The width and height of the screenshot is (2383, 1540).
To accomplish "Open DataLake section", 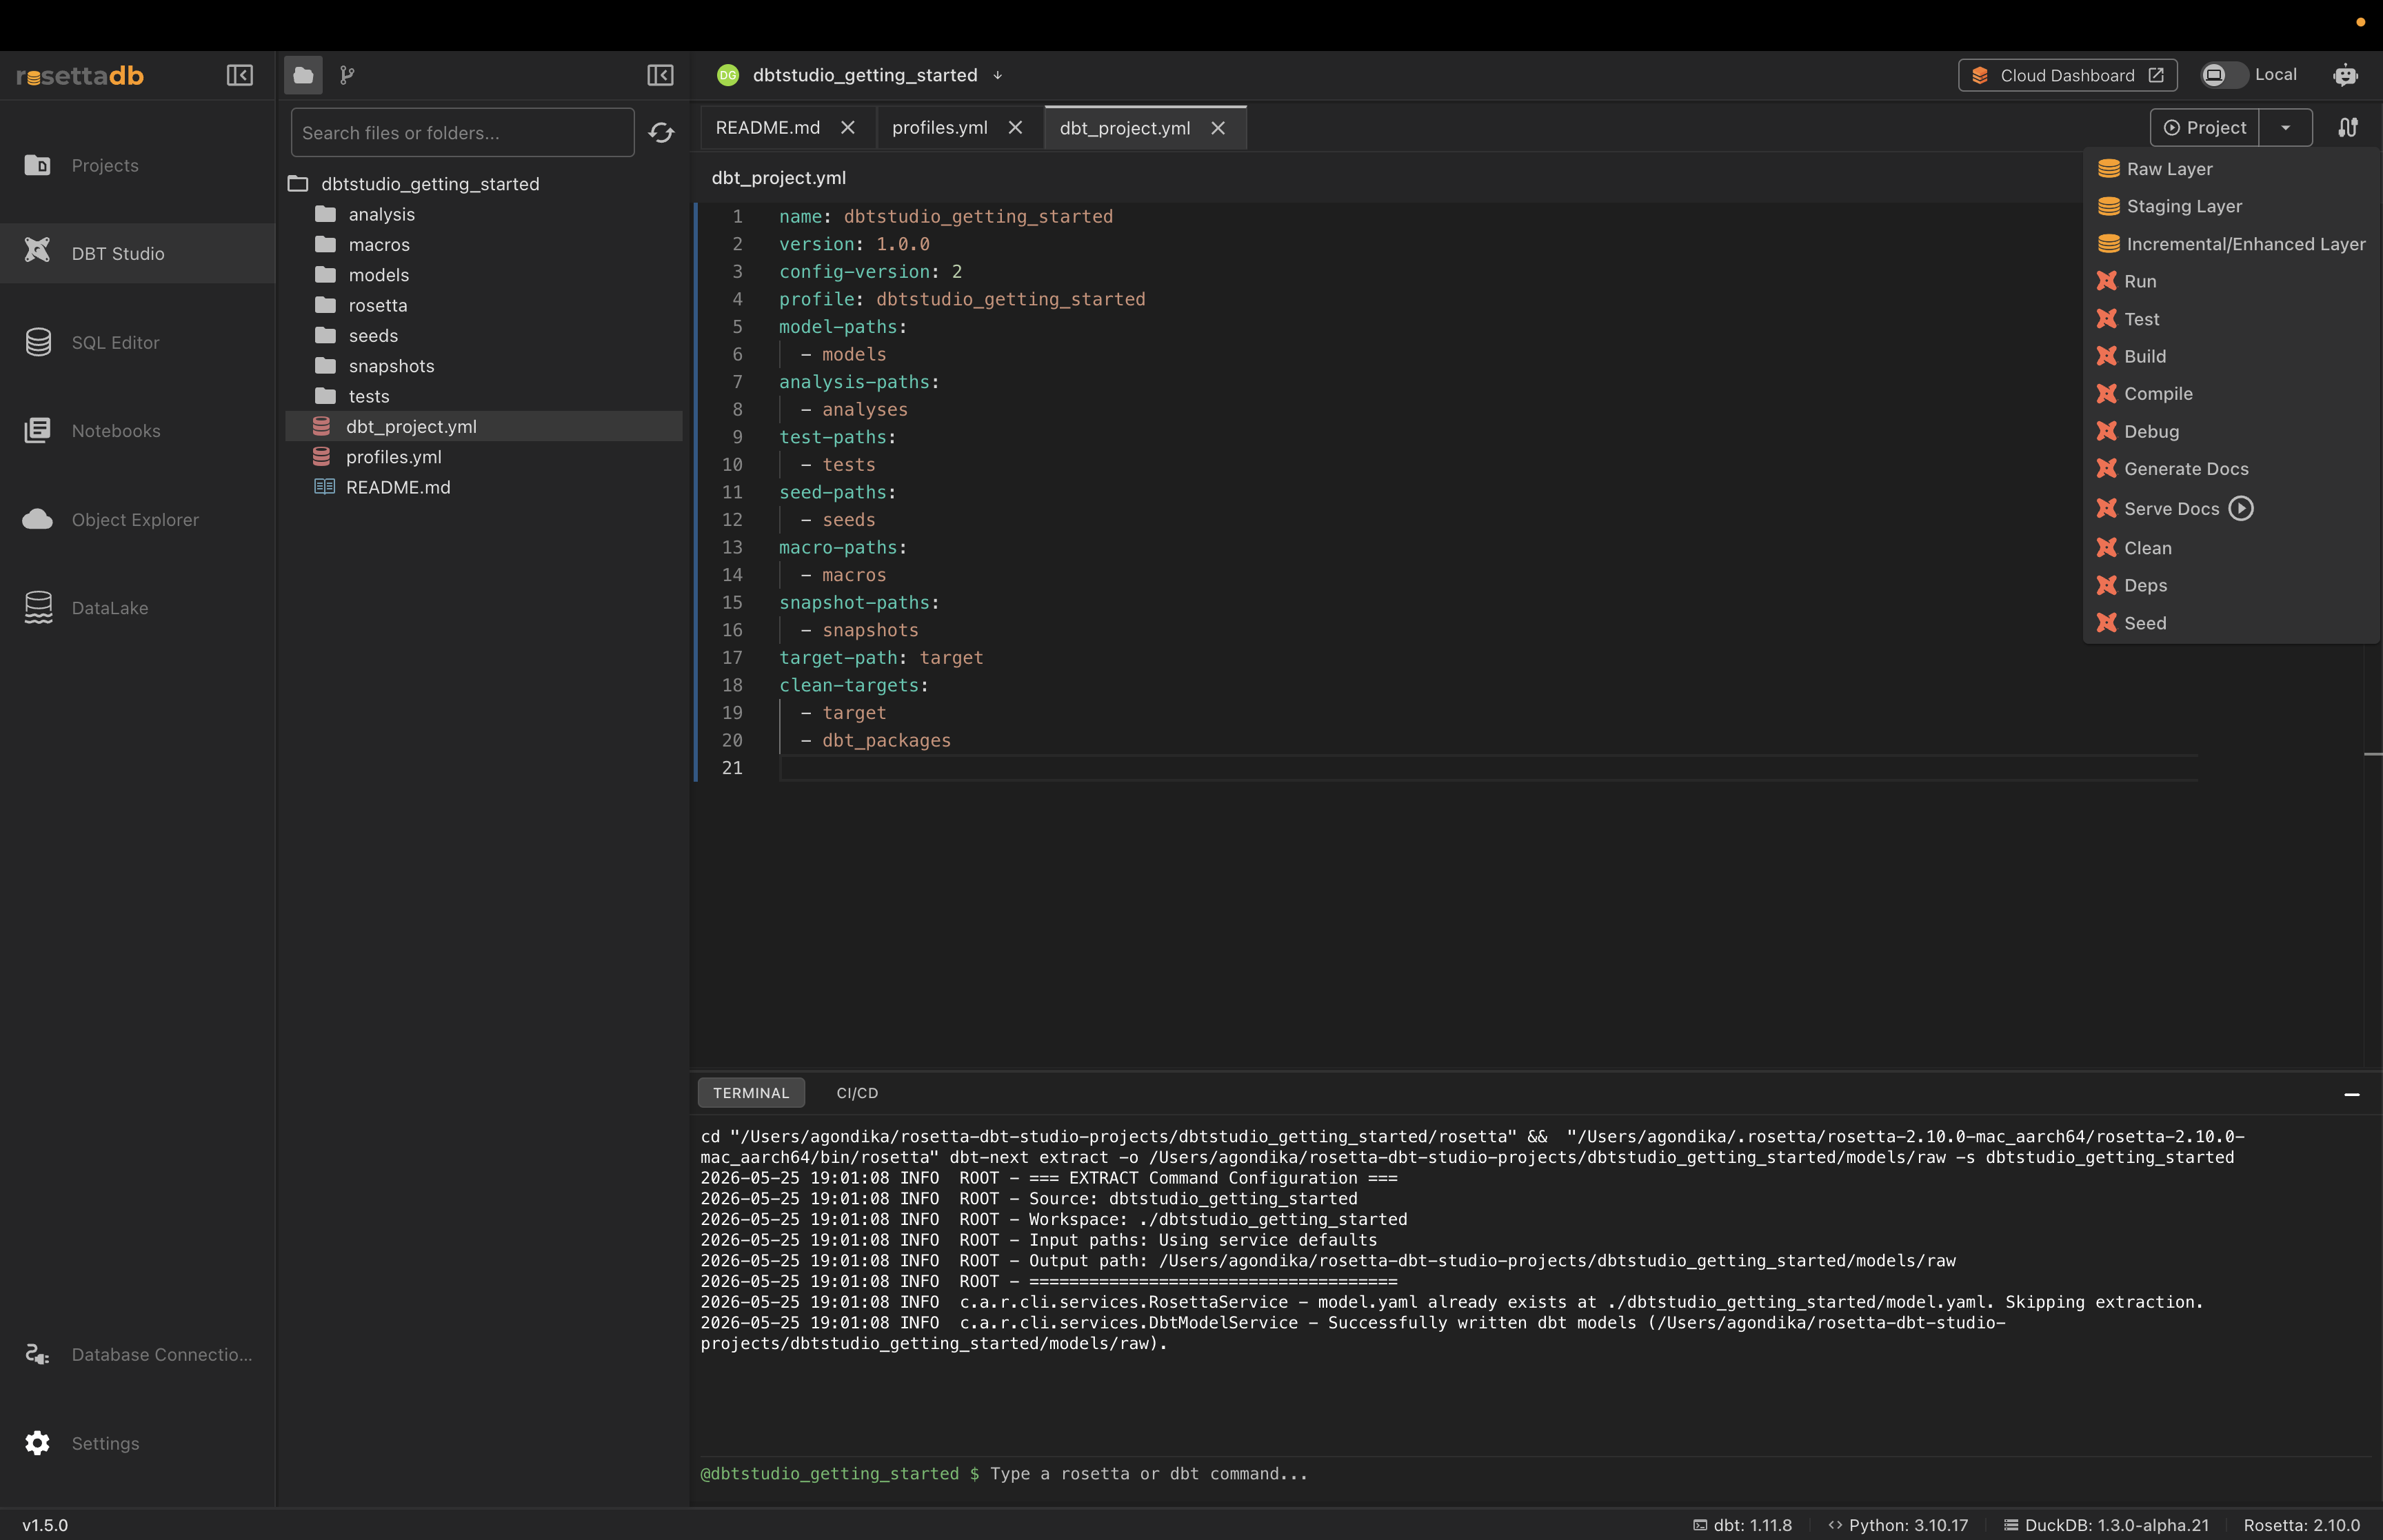I will click(138, 608).
